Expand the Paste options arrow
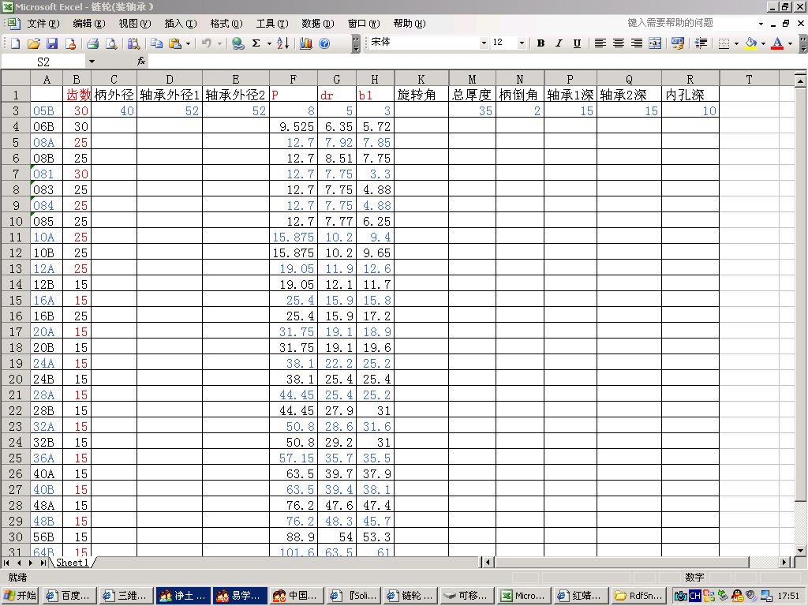The width and height of the screenshot is (808, 606). coord(188,43)
